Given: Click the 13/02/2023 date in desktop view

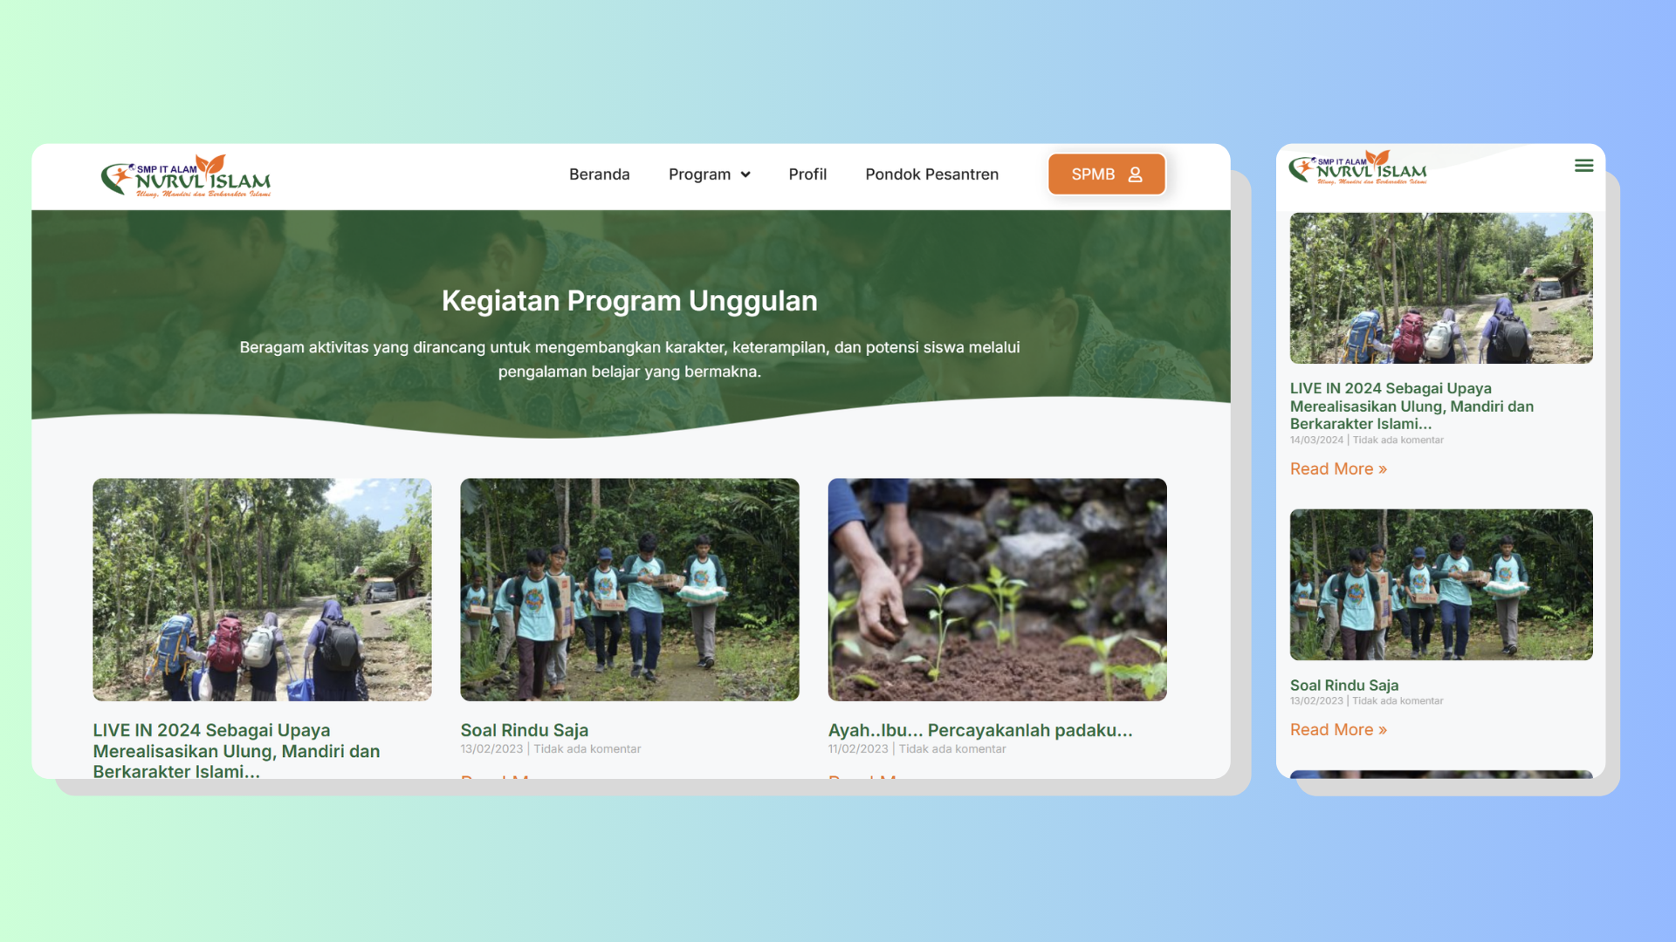Looking at the screenshot, I should 491,749.
